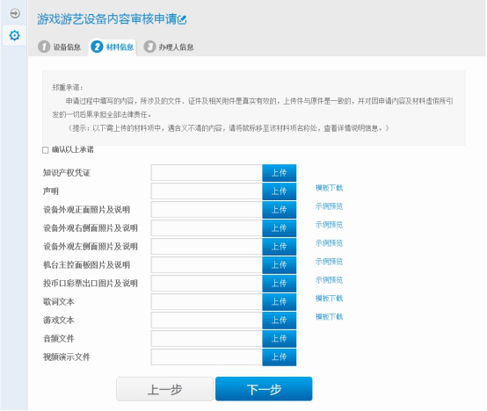This screenshot has width=487, height=411.
Task: Preview example for 设备外观正面照片及说明
Action: coord(329,206)
